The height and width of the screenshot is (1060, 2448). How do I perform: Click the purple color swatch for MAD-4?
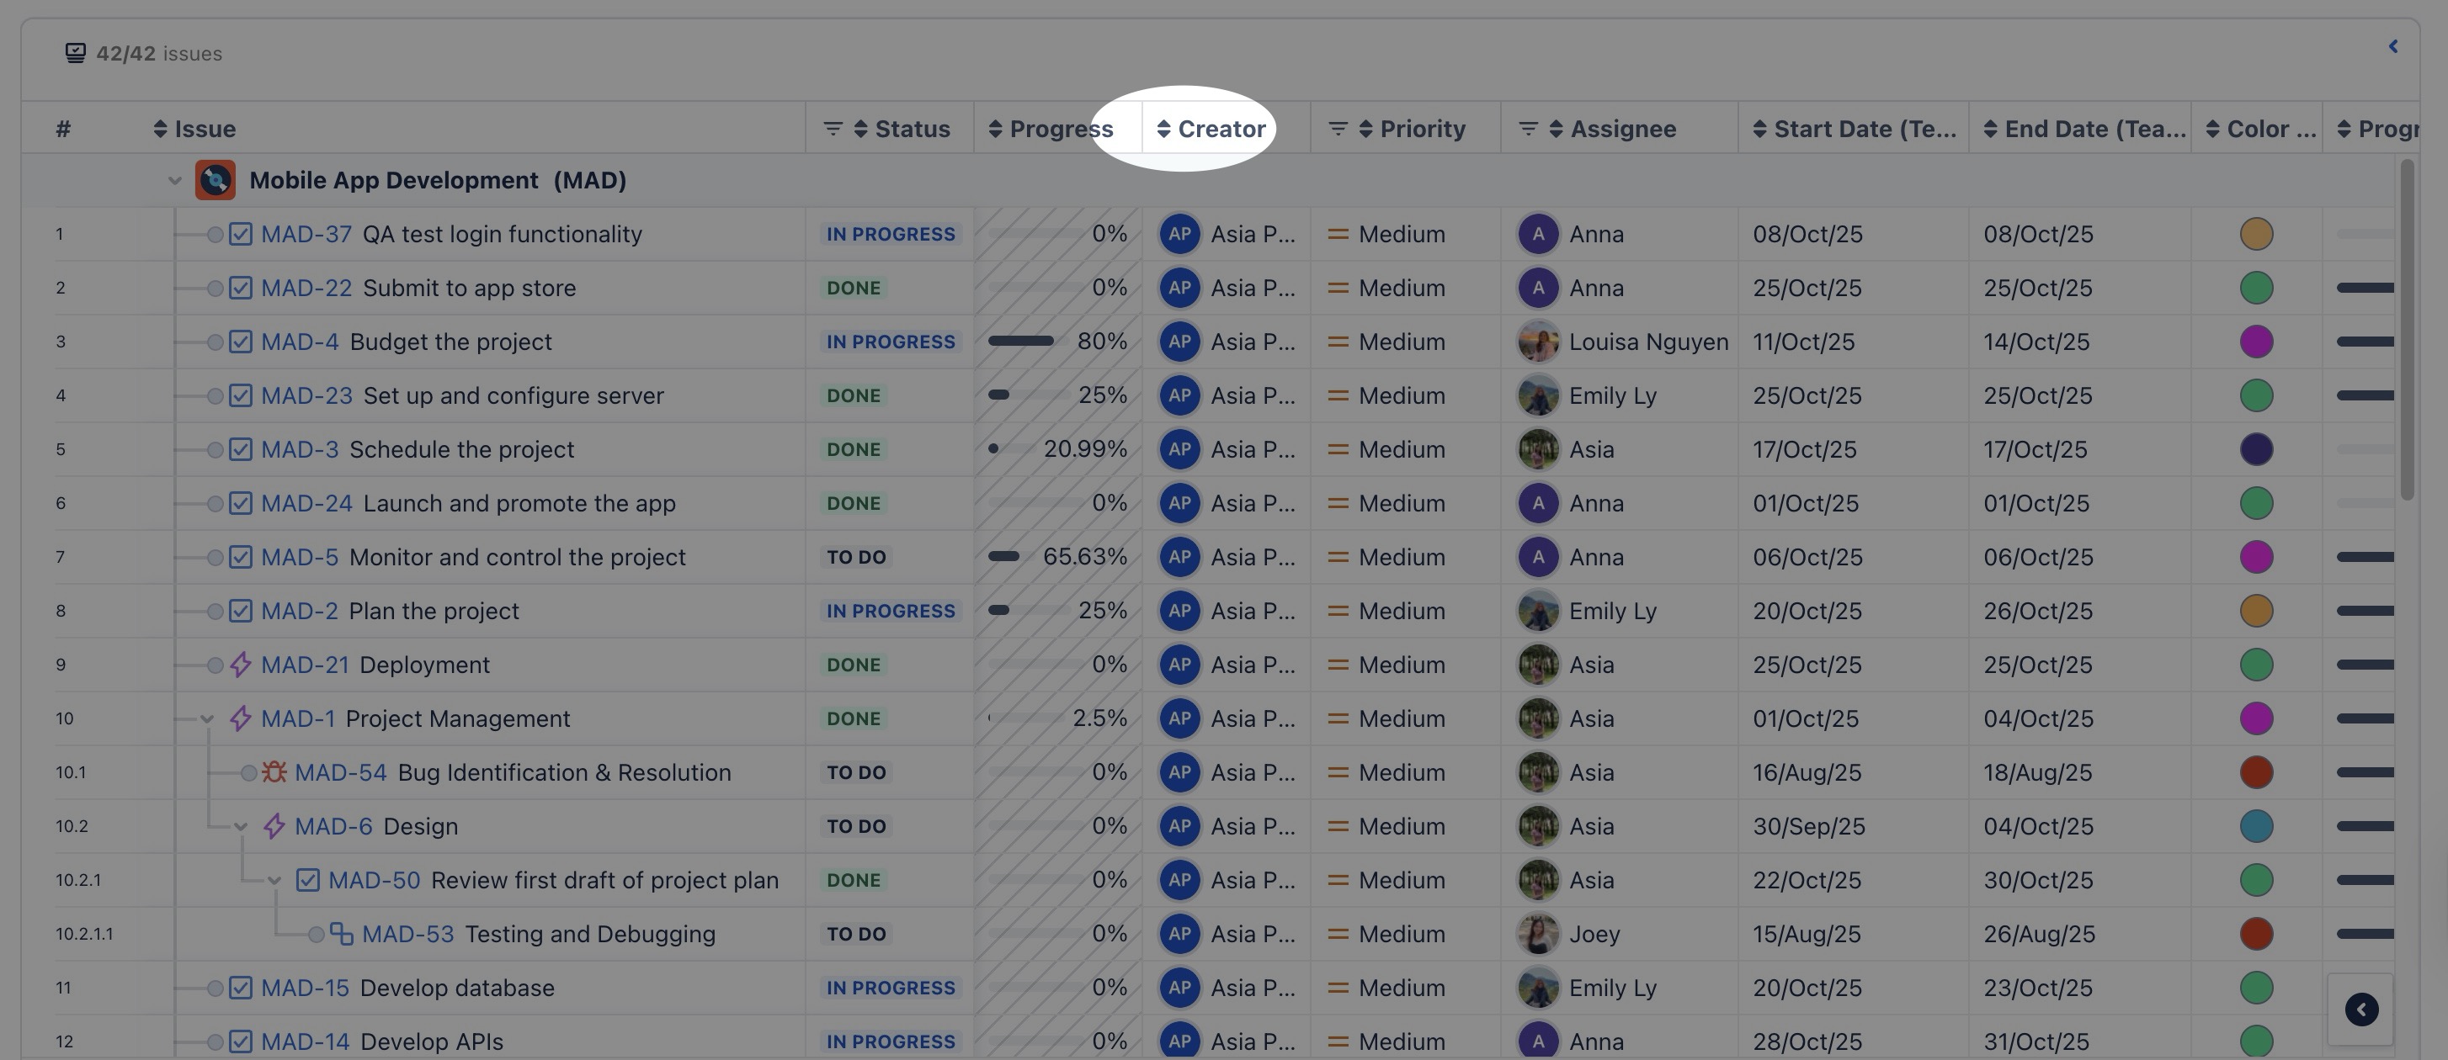(2256, 342)
